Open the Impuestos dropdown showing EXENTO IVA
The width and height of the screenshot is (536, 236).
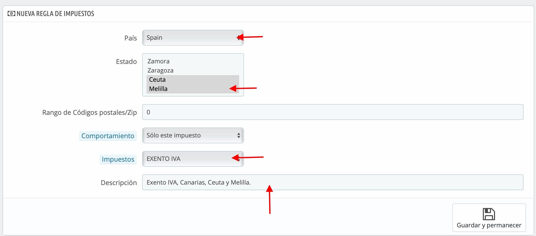pos(193,159)
